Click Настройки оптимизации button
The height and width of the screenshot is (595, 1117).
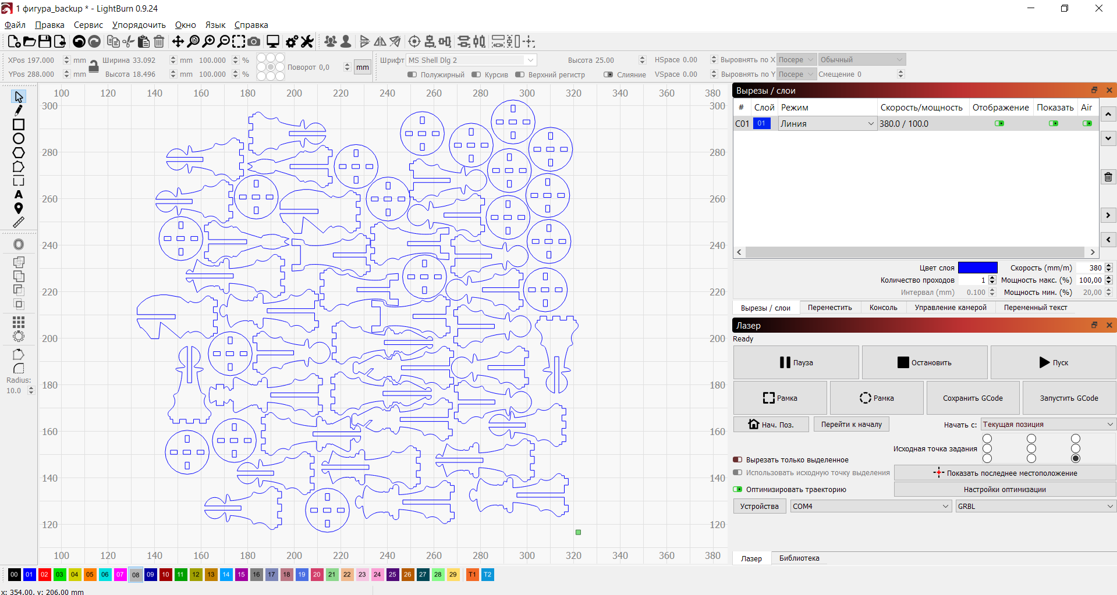point(1005,489)
